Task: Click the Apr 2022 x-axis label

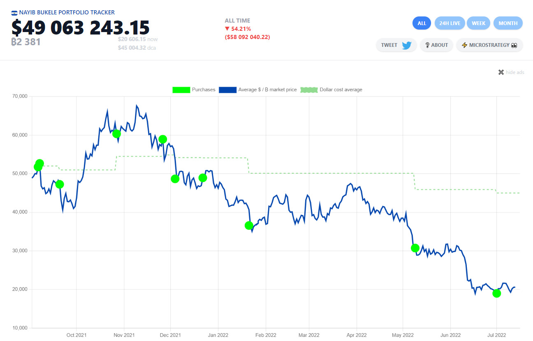Action: click(x=357, y=335)
